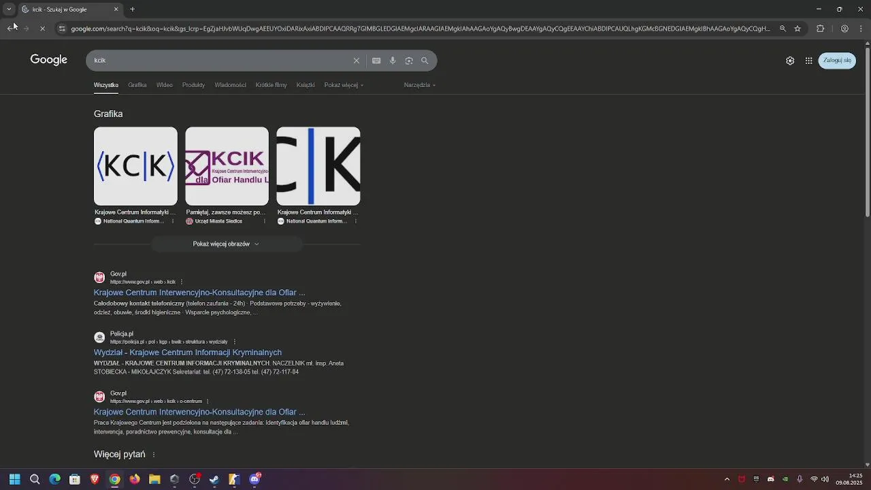871x490 pixels.
Task: Open the browser extensions menu
Action: coord(820,29)
